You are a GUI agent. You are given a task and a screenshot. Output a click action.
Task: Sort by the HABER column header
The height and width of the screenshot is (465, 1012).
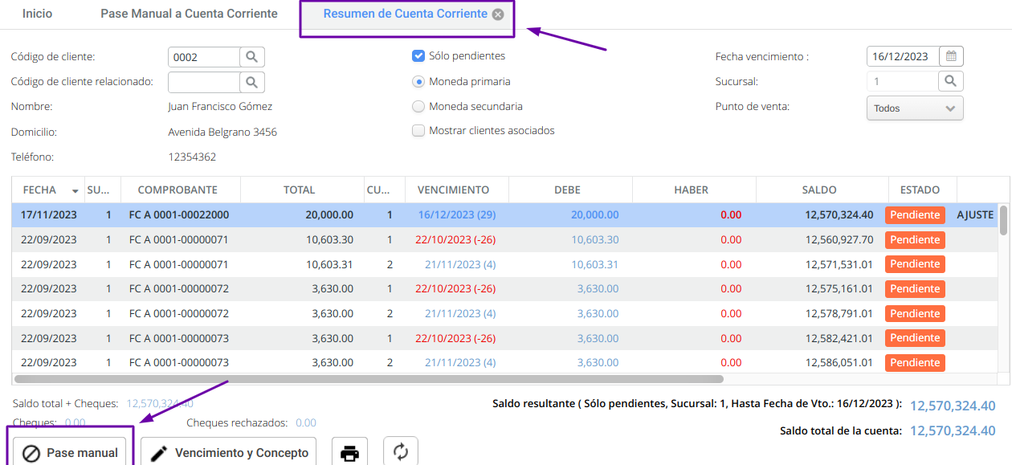(691, 190)
